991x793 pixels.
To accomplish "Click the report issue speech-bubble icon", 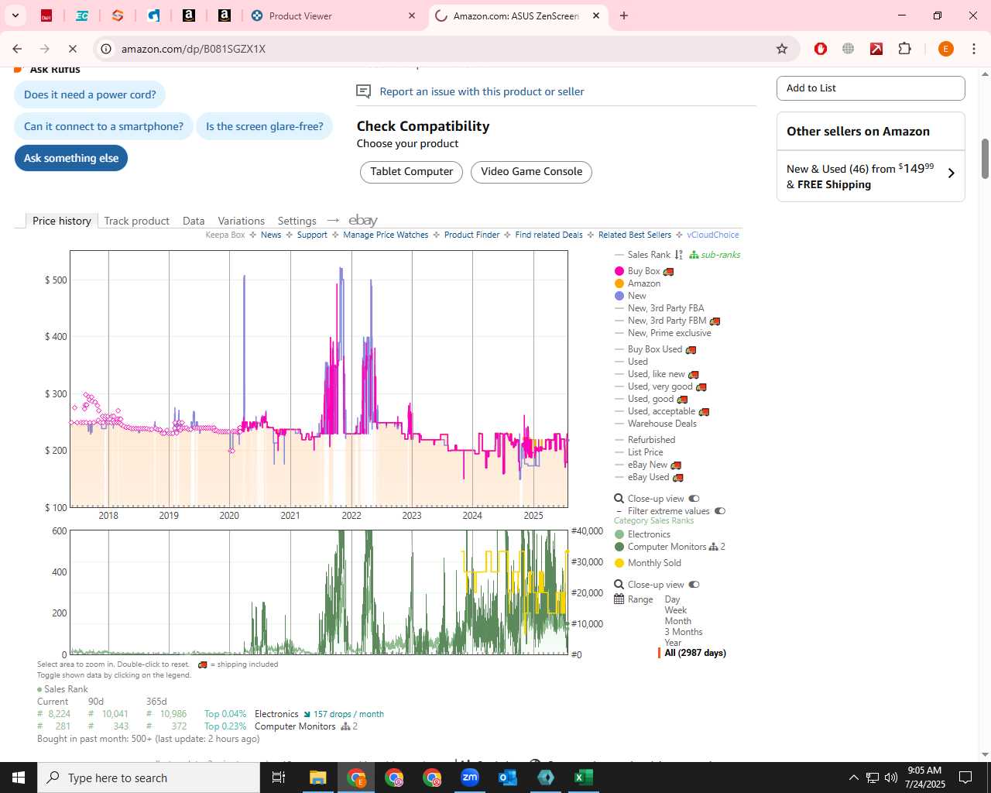I will point(363,91).
